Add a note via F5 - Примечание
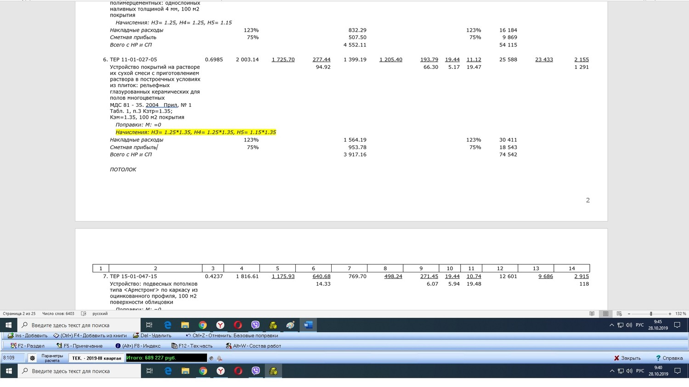The width and height of the screenshot is (689, 387). tap(79, 346)
